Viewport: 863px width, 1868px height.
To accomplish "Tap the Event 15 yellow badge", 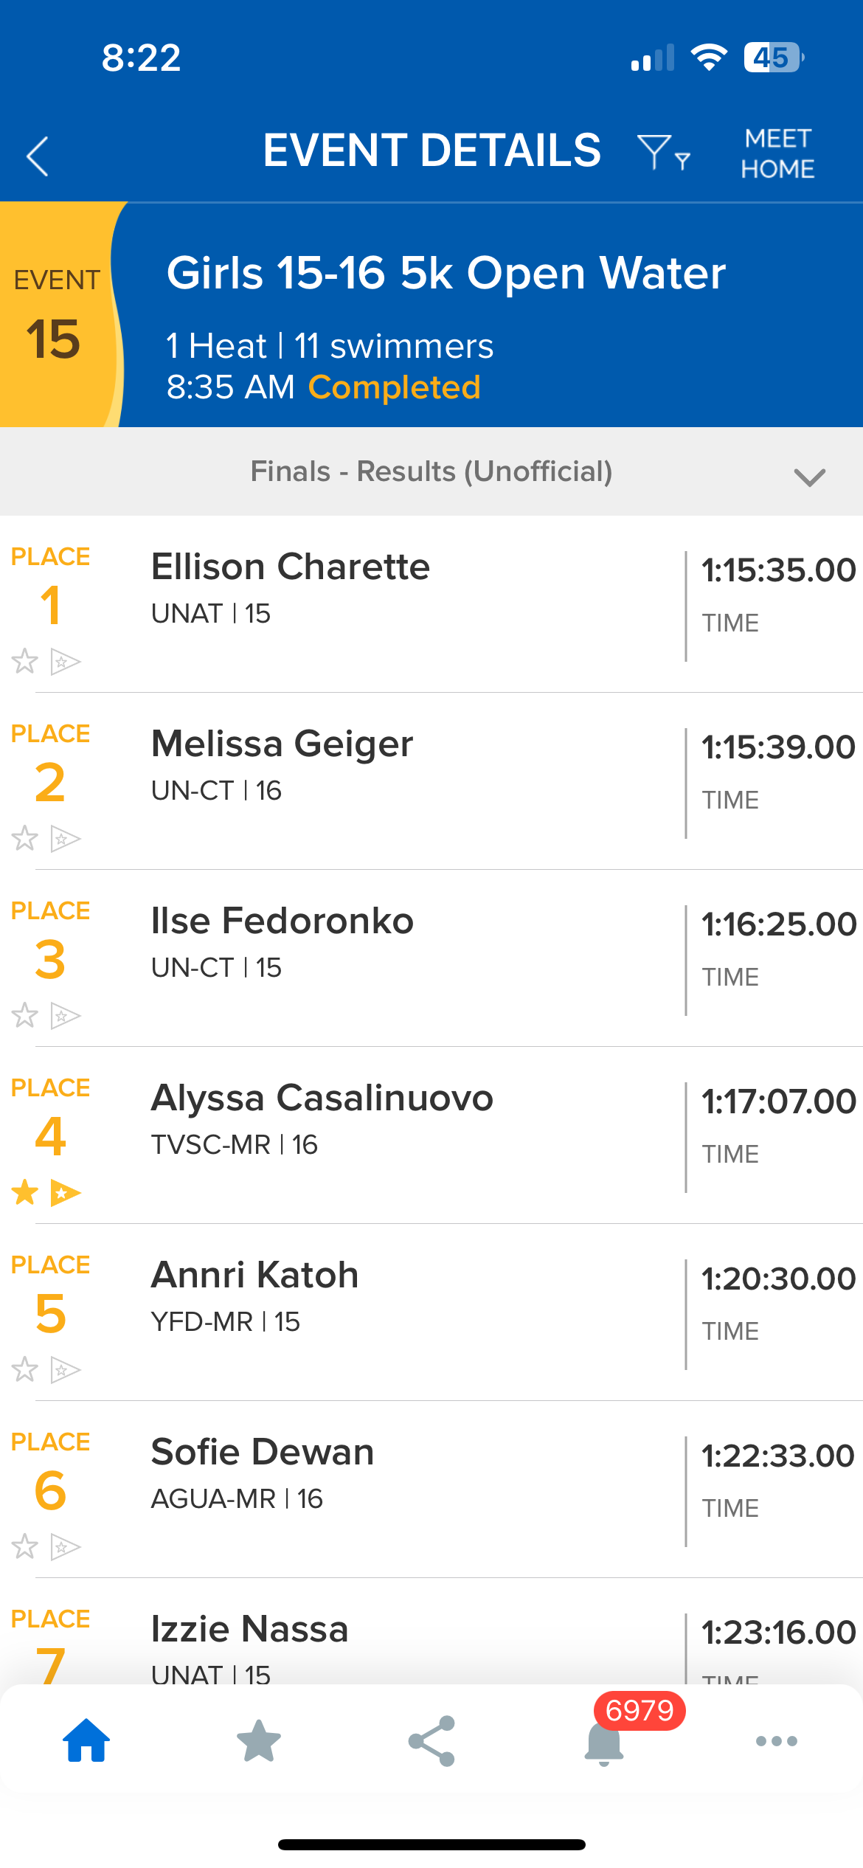I will tap(56, 316).
